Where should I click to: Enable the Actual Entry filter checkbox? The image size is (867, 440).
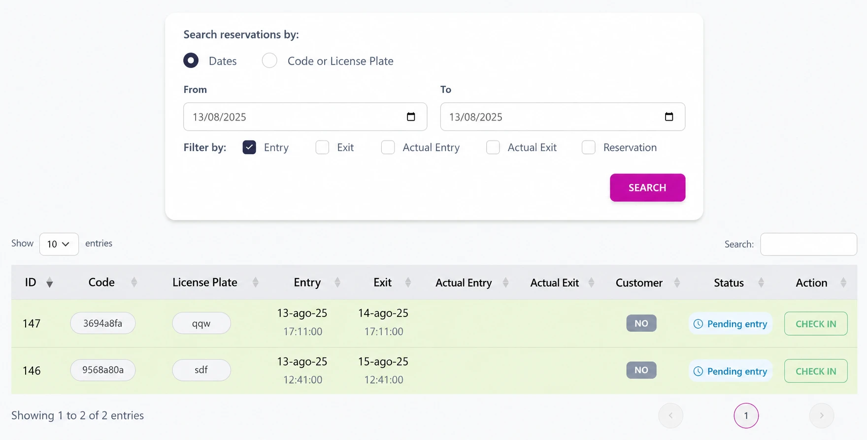(x=388, y=147)
